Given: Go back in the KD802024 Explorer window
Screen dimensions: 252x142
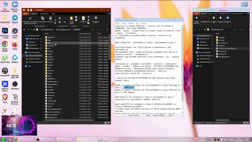Looking at the screenshot, I should 24,30.
